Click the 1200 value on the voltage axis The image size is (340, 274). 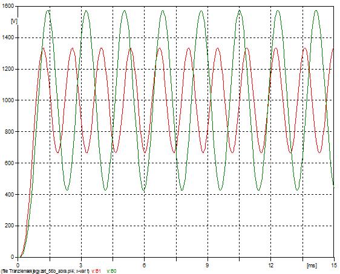8,69
